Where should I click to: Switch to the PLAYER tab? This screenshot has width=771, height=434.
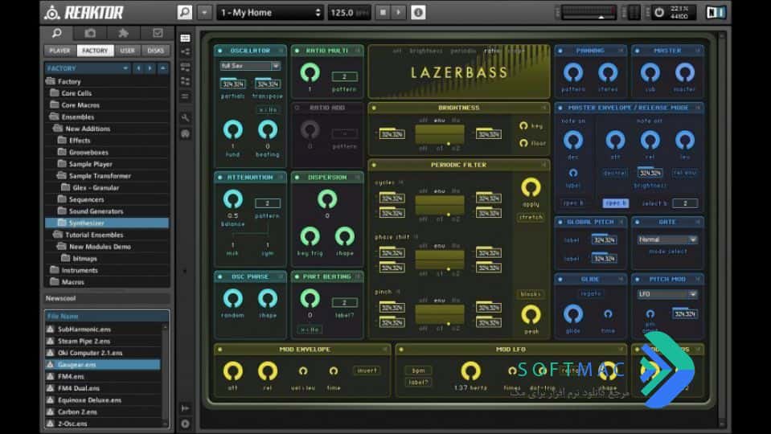60,50
